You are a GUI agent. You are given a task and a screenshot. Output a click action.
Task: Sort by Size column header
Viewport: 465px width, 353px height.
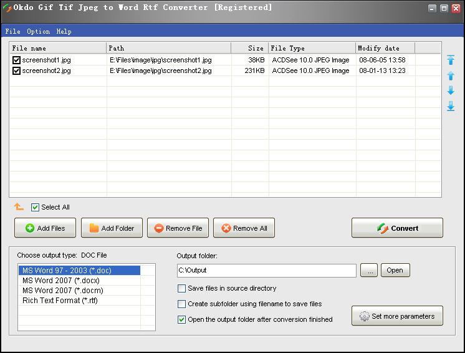(250, 48)
